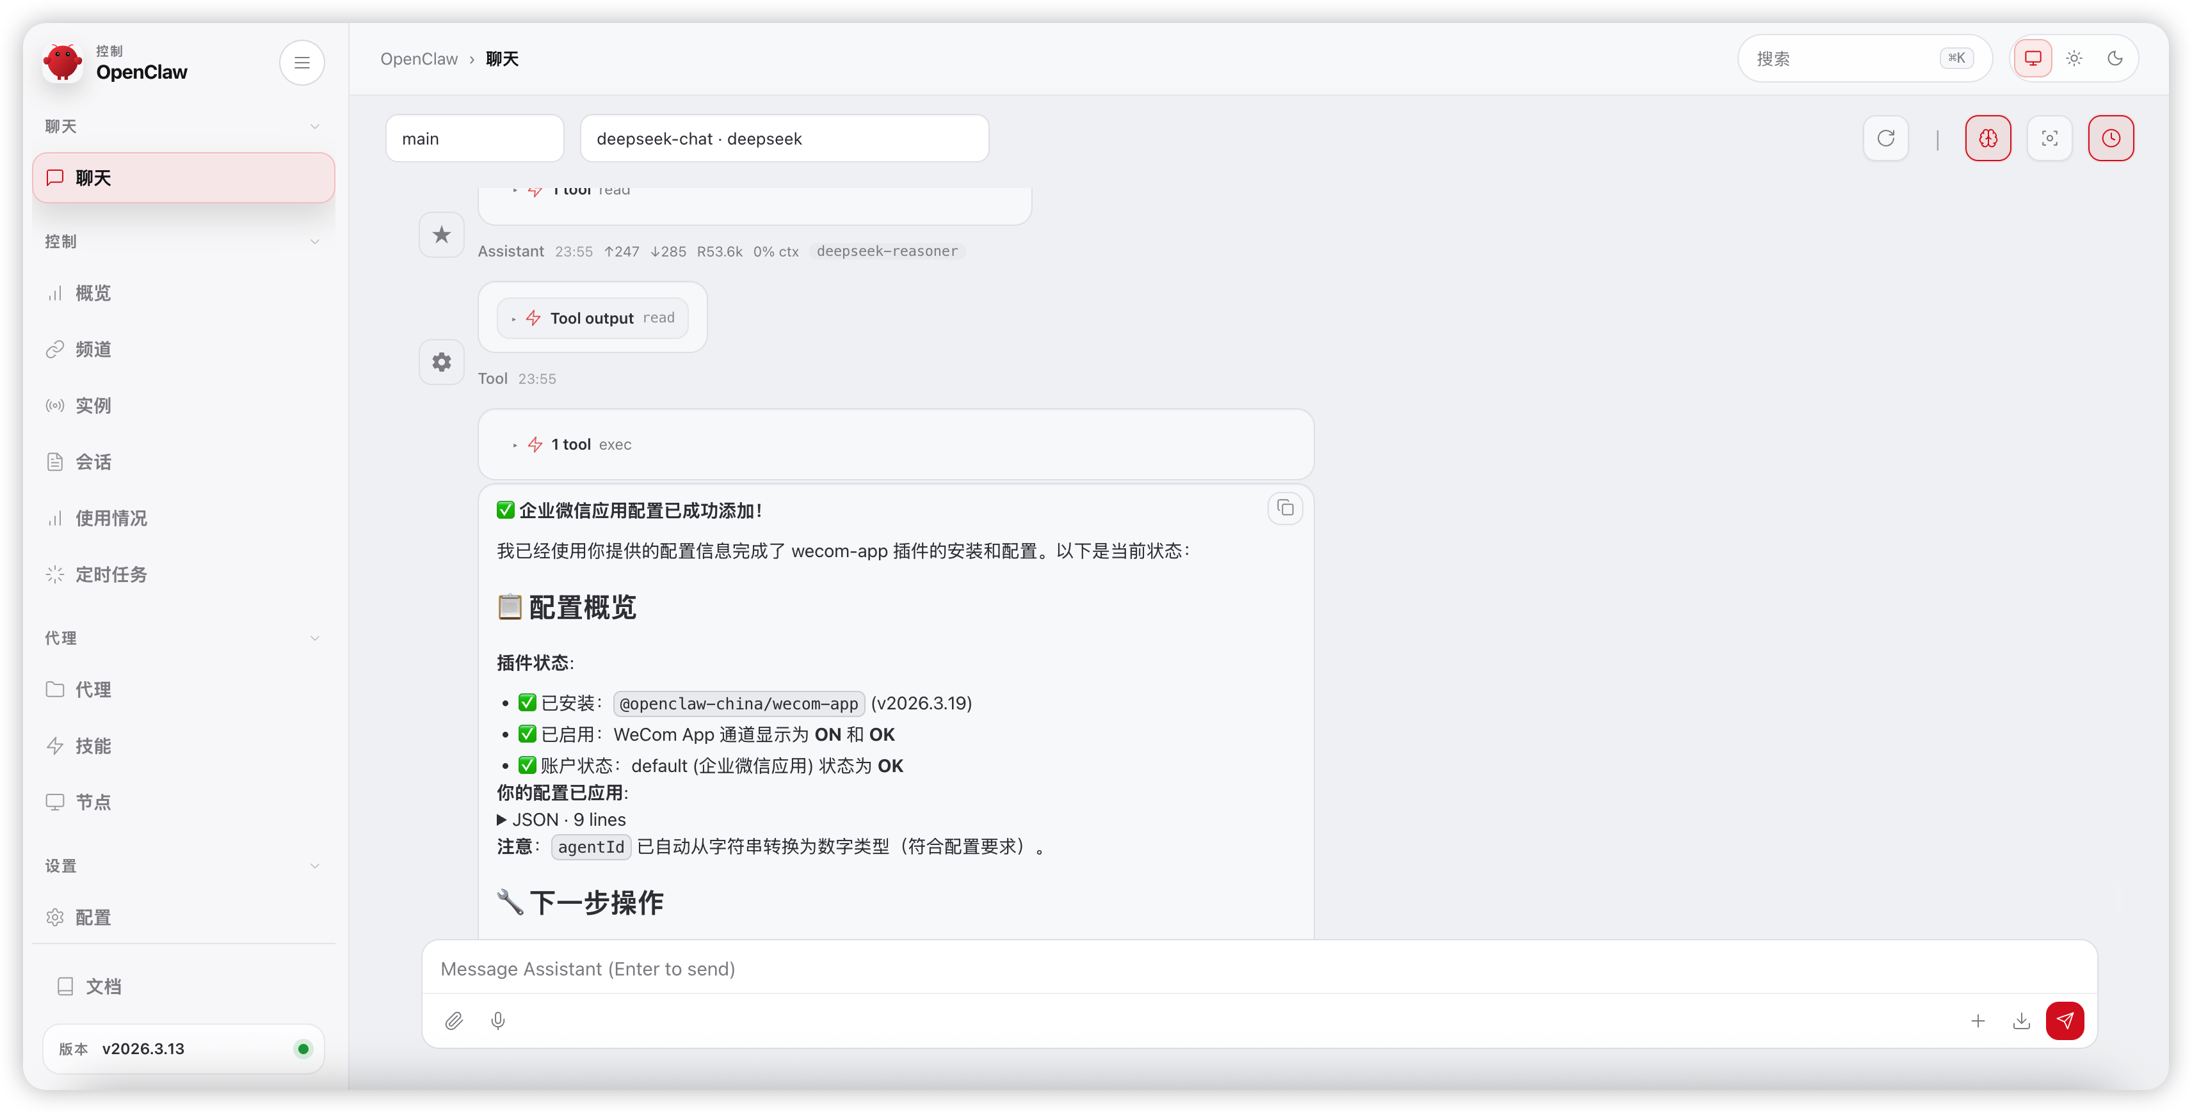Click the refresh chat icon

(1885, 139)
